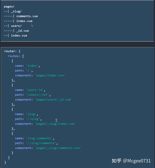The image size is (155, 168).
Task: Click the 知乎 @Mcgee0731 watermark
Action: coord(131,161)
